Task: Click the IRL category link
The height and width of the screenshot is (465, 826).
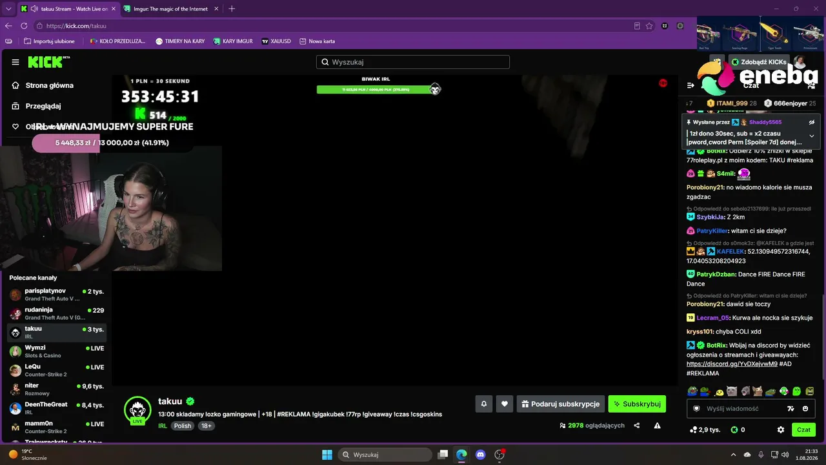Action: [163, 426]
